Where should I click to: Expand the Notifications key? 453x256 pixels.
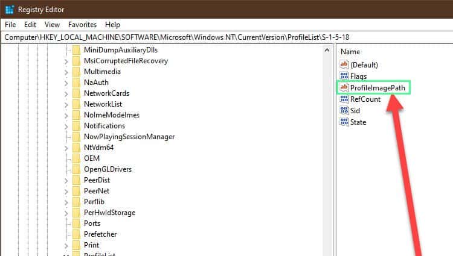tap(66, 126)
